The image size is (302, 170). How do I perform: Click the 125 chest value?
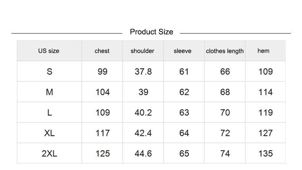pos(102,154)
